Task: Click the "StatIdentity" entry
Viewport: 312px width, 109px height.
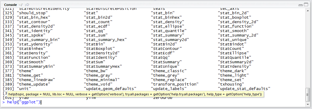Action: (101, 57)
